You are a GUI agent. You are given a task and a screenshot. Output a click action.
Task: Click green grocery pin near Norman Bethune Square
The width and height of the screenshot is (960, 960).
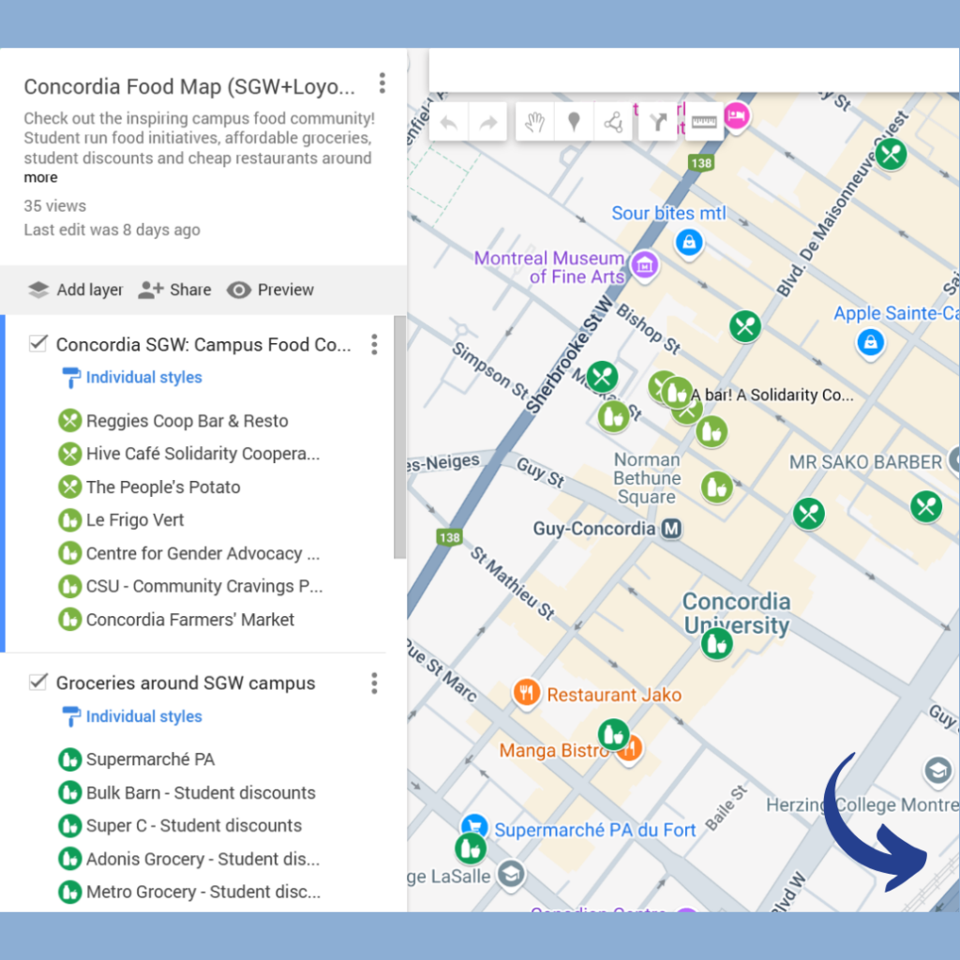tap(716, 487)
